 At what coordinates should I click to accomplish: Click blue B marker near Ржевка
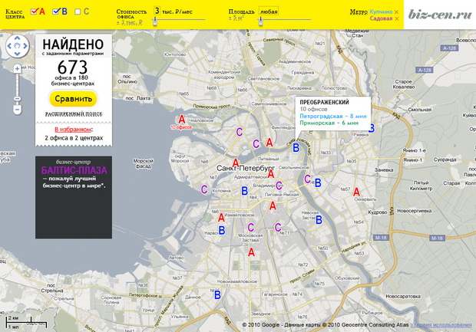point(372,128)
